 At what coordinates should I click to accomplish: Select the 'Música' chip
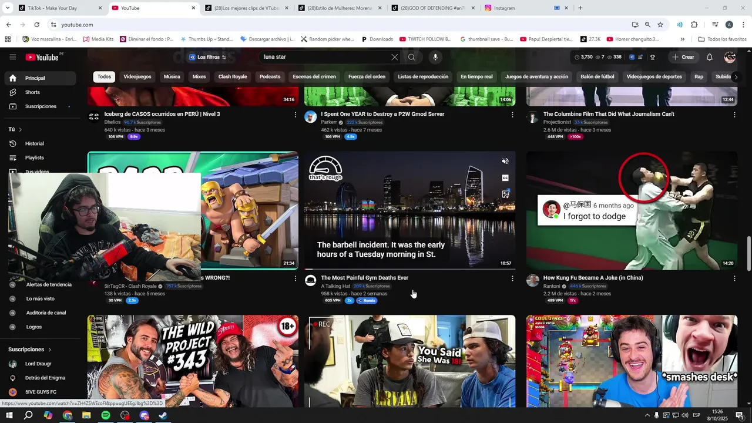172,77
